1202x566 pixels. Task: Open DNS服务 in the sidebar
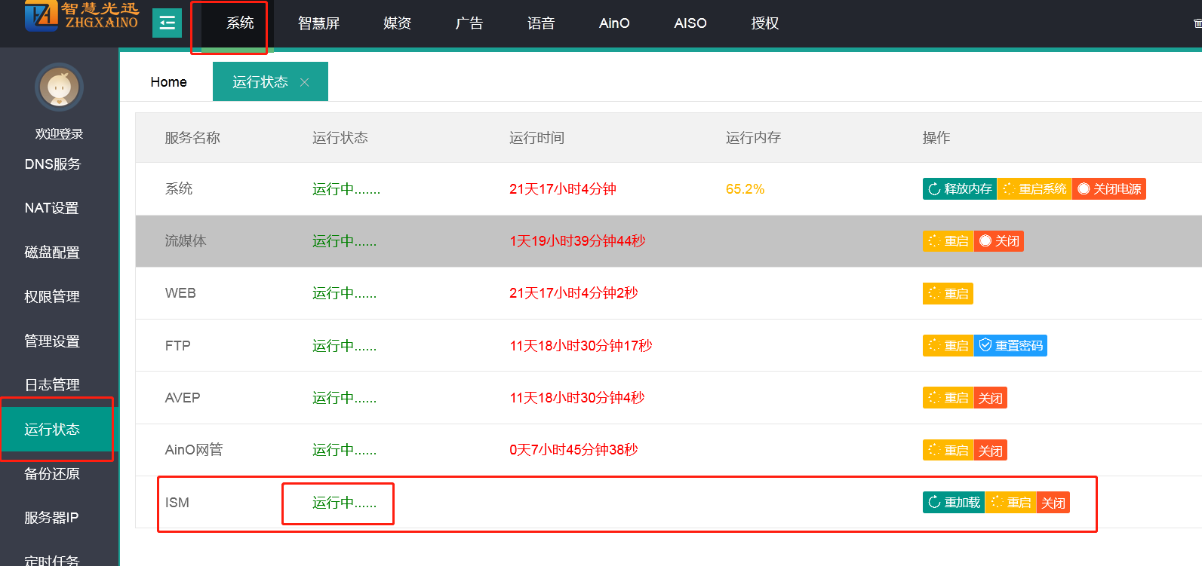pos(52,164)
